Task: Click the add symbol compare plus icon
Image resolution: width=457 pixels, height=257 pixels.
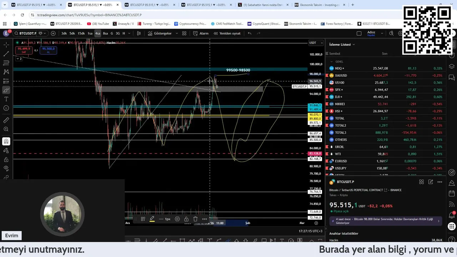Action: tap(53, 33)
